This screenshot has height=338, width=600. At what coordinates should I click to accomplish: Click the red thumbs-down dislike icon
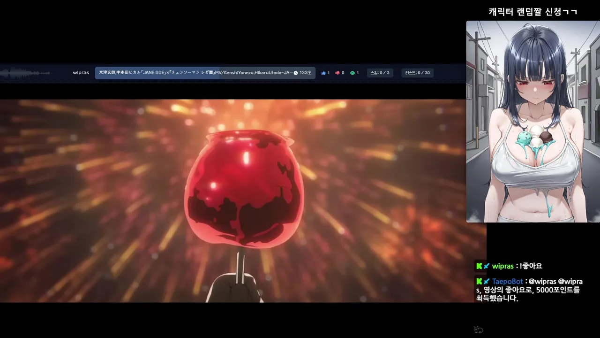(337, 73)
